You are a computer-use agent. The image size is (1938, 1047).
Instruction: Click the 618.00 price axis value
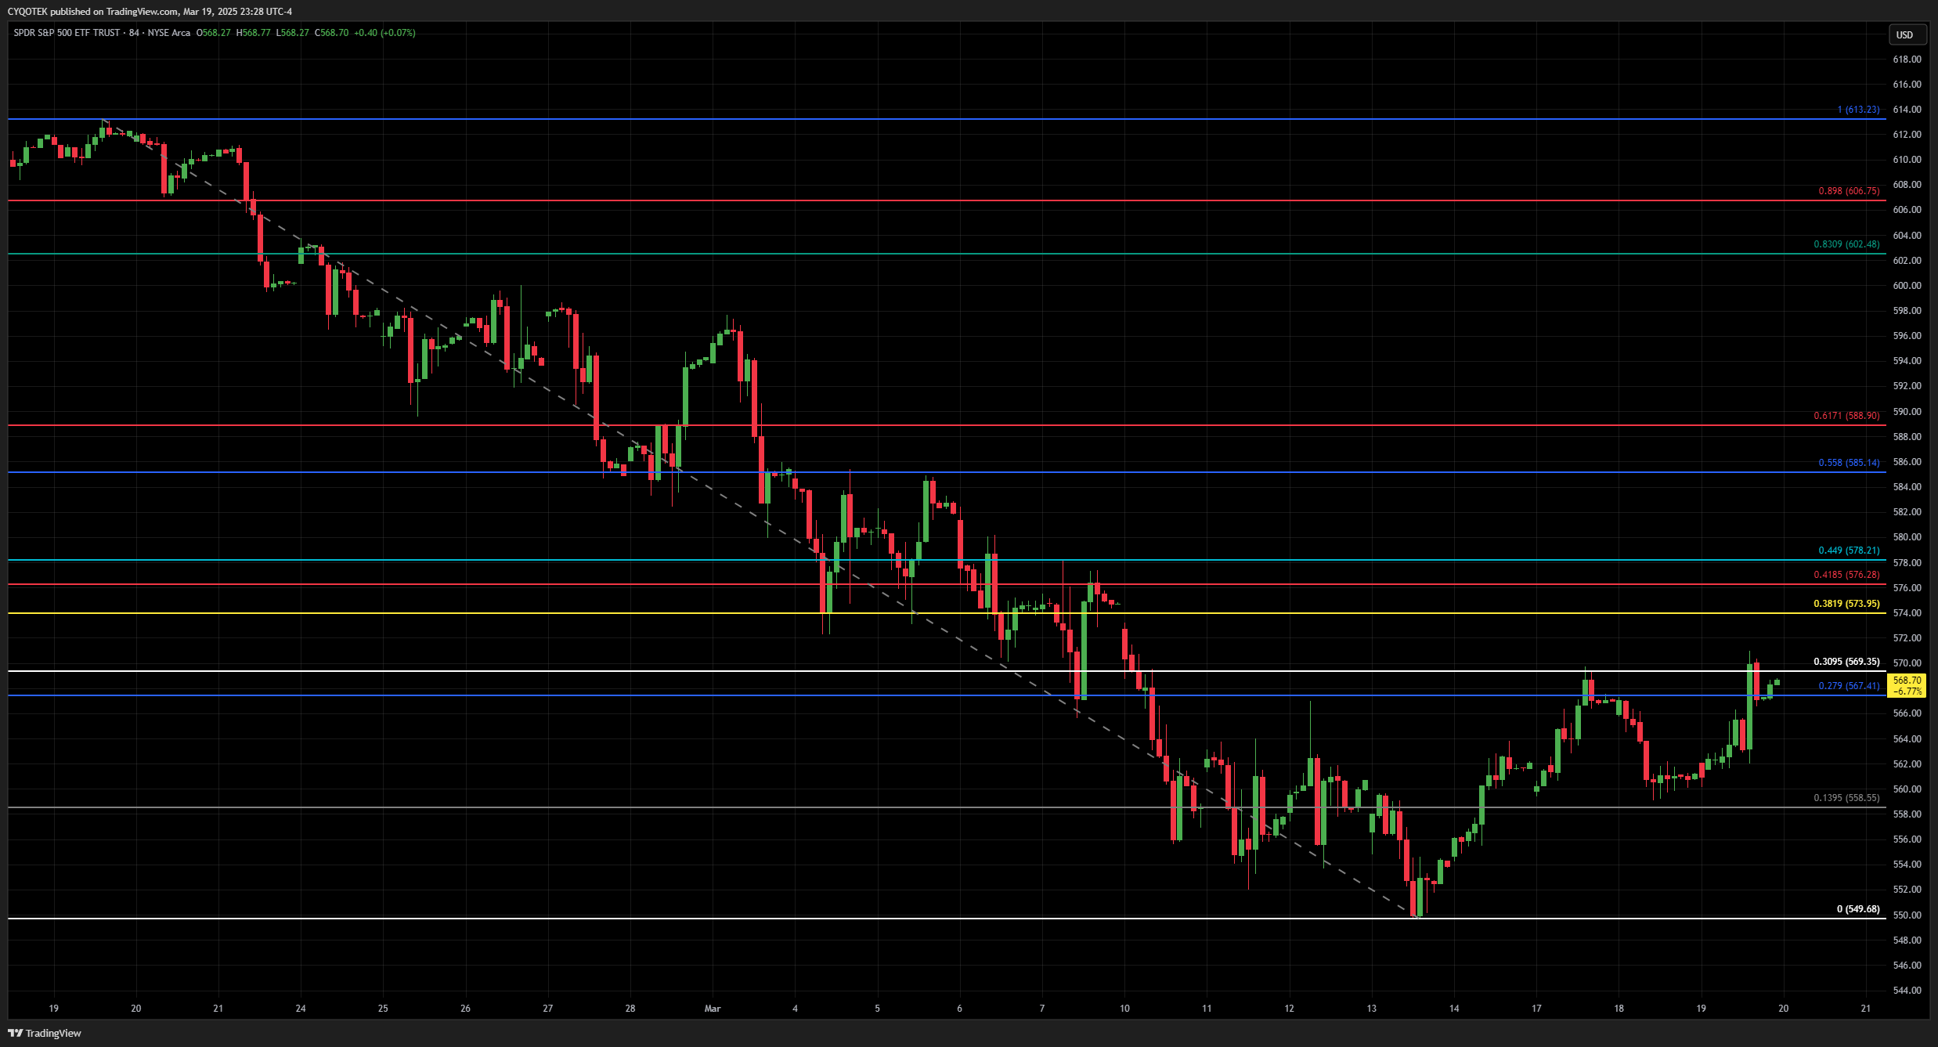1907,60
